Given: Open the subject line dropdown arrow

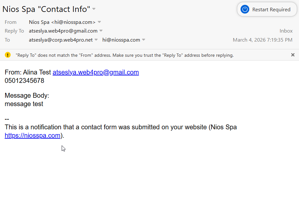Looking at the screenshot, I should point(94,9).
